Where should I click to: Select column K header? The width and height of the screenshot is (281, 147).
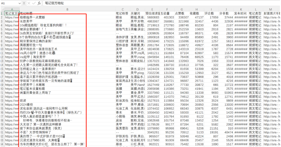[x=241, y=9]
